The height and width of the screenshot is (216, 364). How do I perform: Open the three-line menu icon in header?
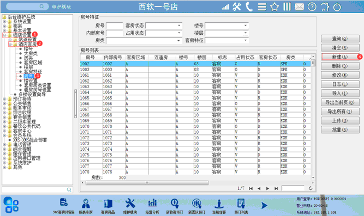pyautogui.click(x=262, y=7)
